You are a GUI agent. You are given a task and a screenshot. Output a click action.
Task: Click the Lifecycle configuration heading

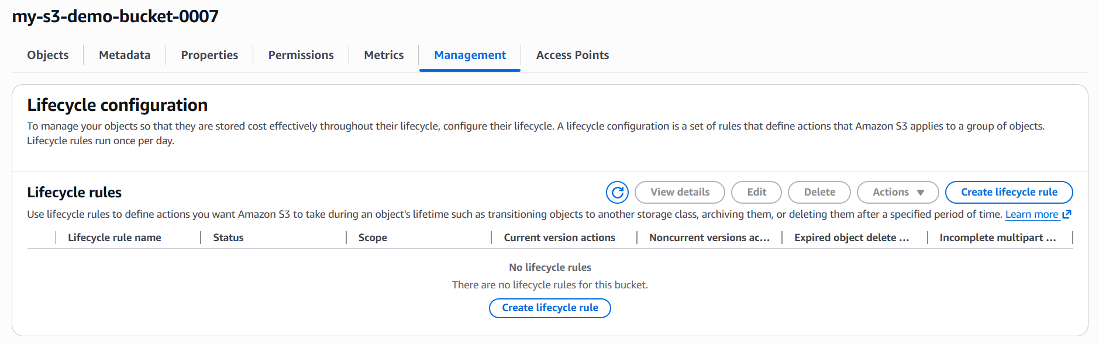(x=118, y=105)
